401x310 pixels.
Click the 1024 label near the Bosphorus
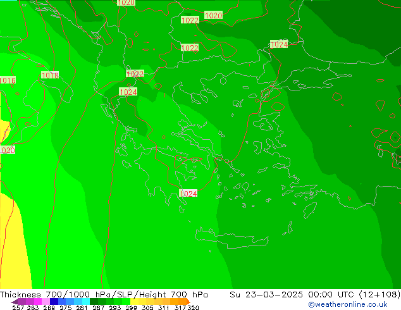[x=279, y=44]
